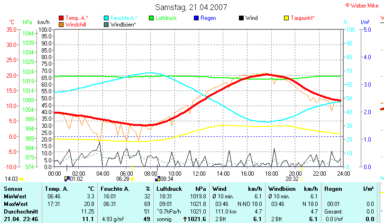Click the km/h axis unit label above the chart

[x=44, y=22]
